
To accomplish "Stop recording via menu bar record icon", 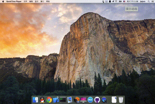I will [103, 1].
